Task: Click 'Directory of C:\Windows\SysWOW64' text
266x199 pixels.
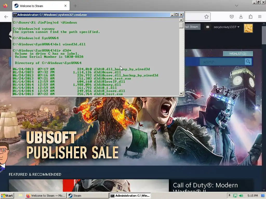Action: point(48,63)
